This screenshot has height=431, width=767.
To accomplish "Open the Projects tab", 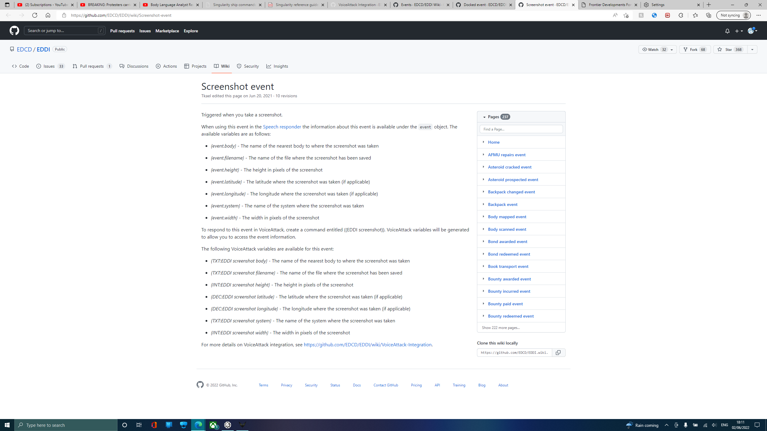I will click(x=195, y=66).
